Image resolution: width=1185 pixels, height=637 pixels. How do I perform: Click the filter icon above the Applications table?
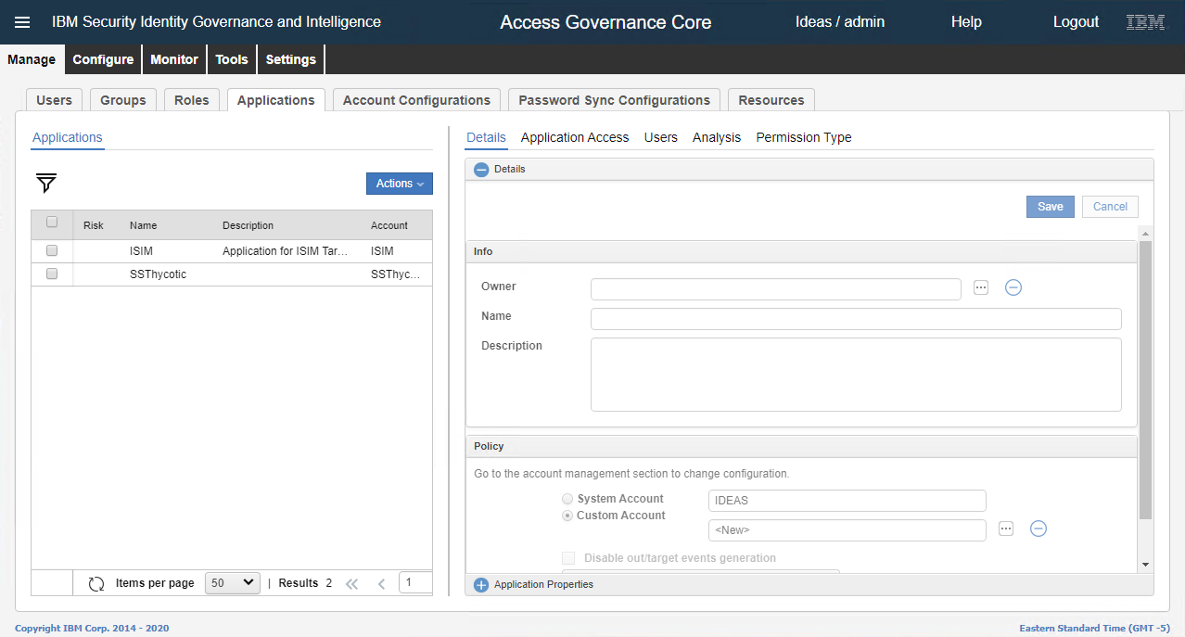point(45,184)
